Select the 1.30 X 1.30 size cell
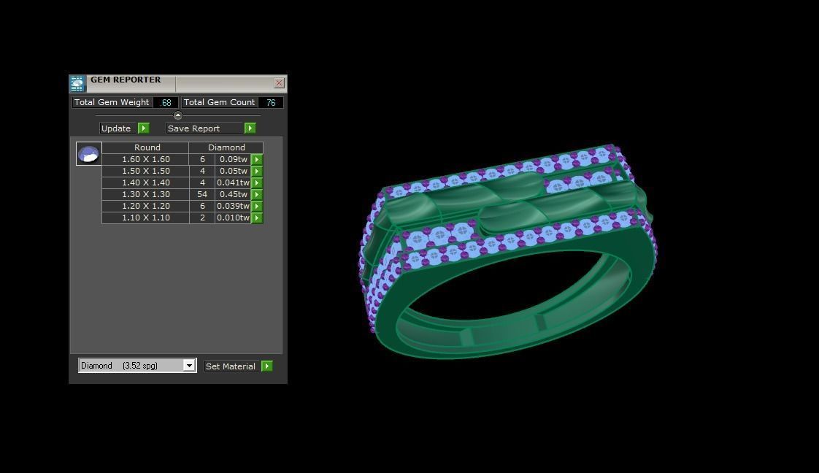 coord(146,194)
